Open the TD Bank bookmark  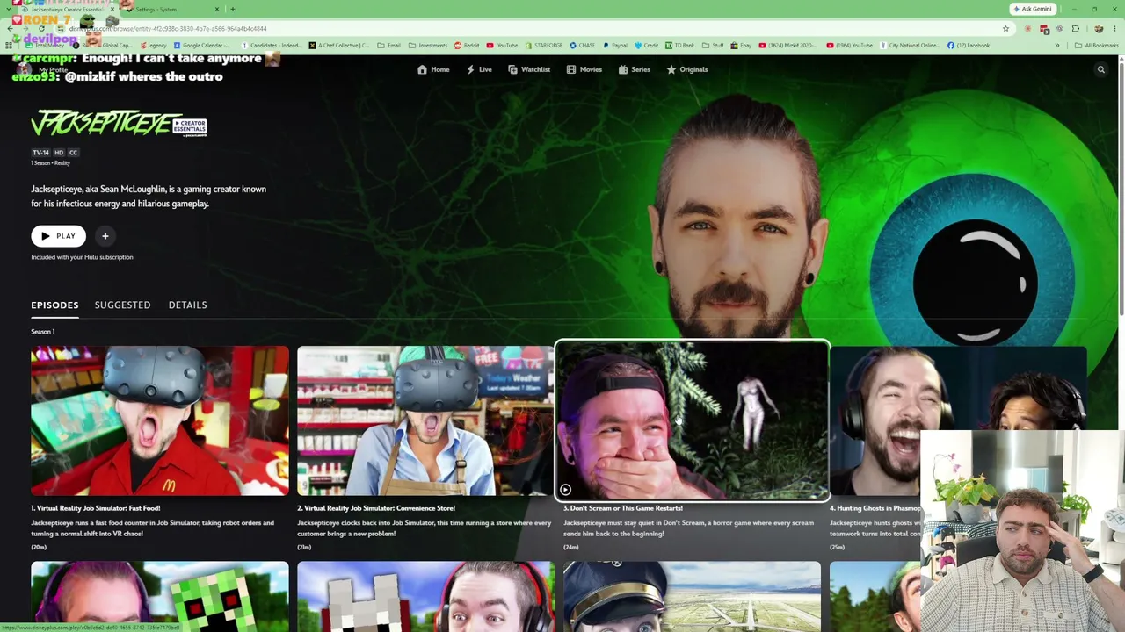pyautogui.click(x=679, y=46)
